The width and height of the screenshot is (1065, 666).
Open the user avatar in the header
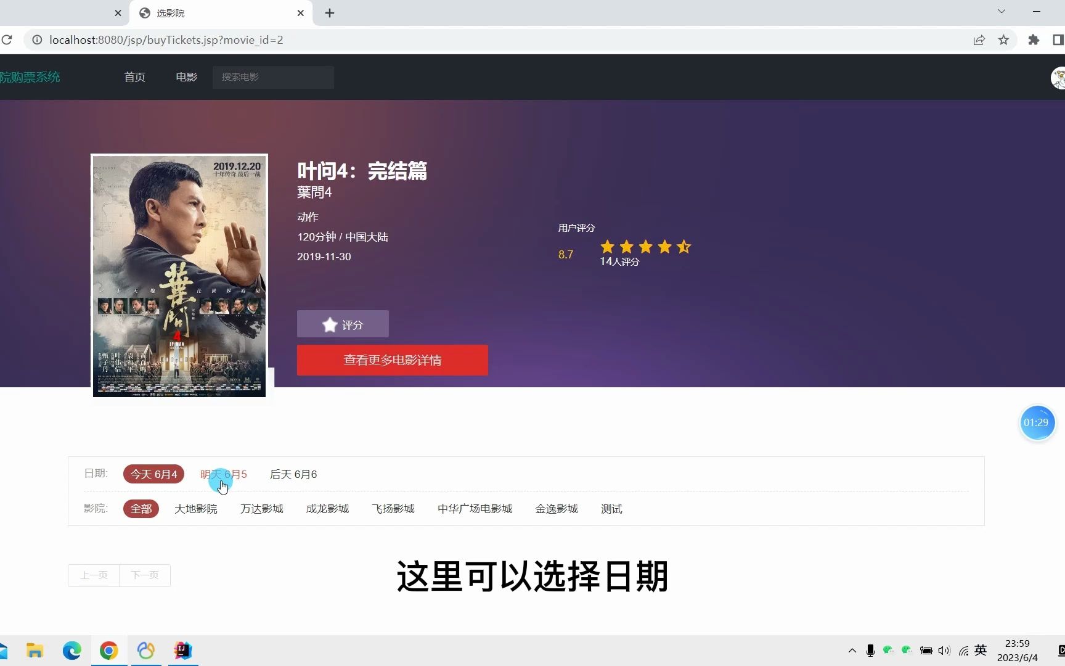point(1058,78)
